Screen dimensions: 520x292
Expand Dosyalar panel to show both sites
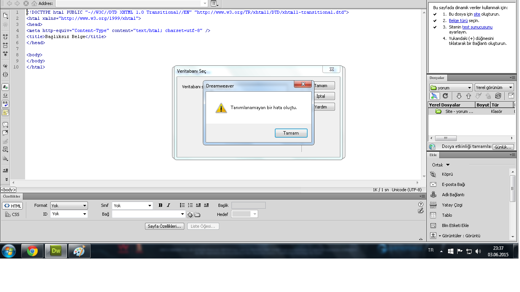(x=511, y=96)
